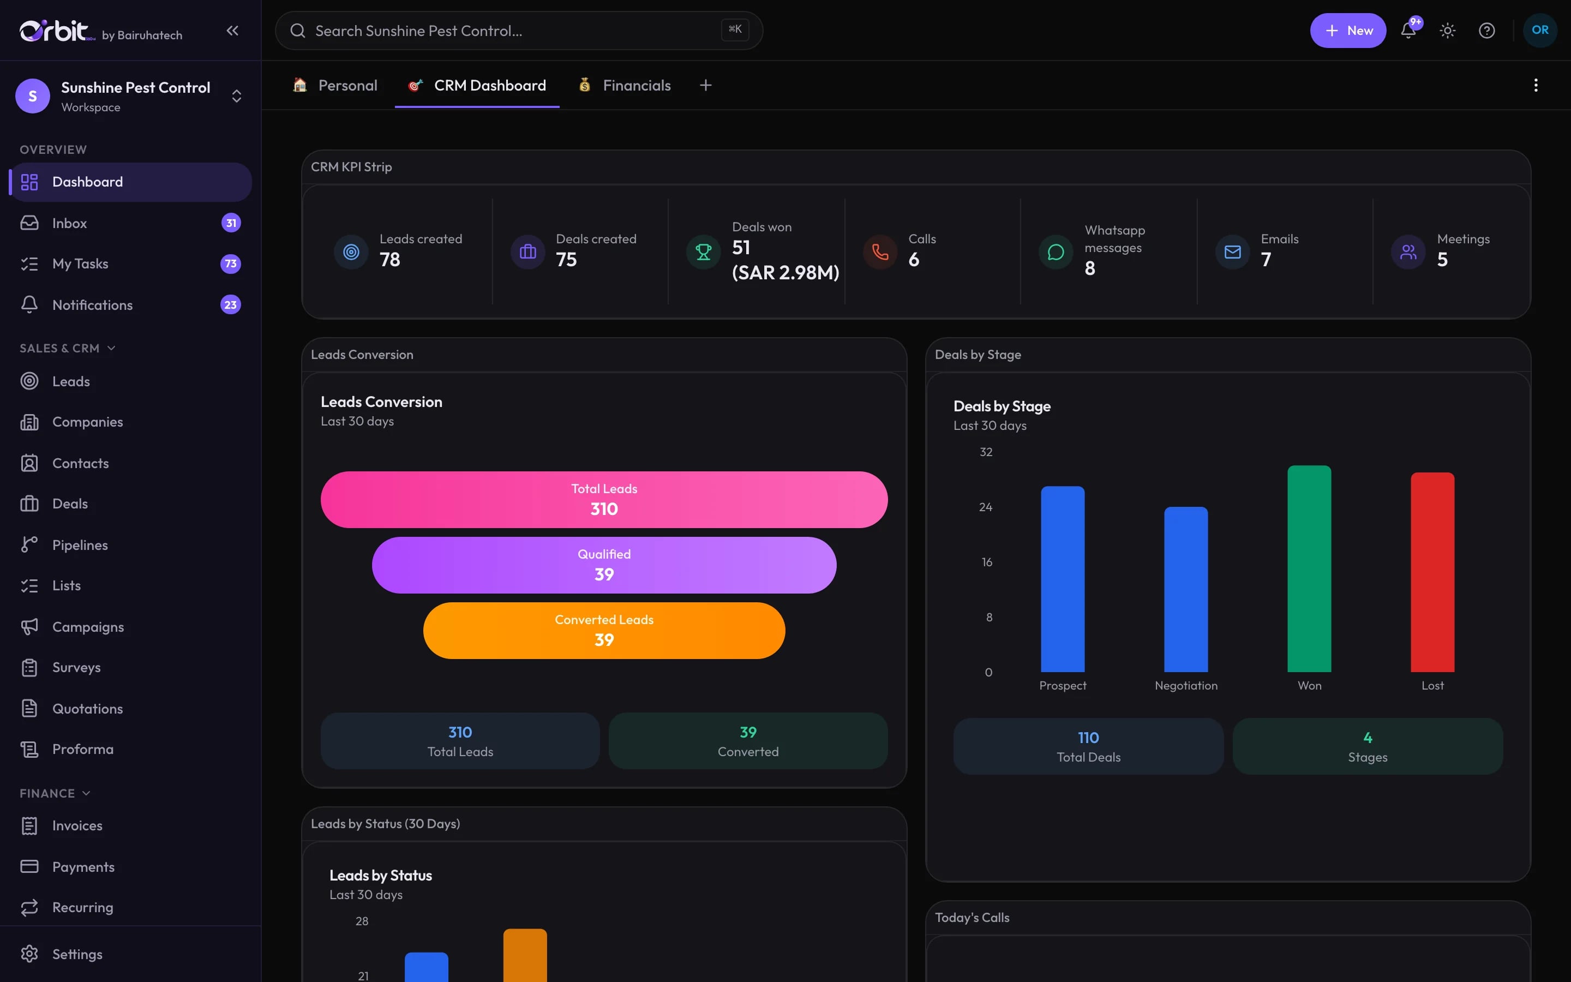
Task: Click the blue Prospect bar
Action: (1063, 579)
